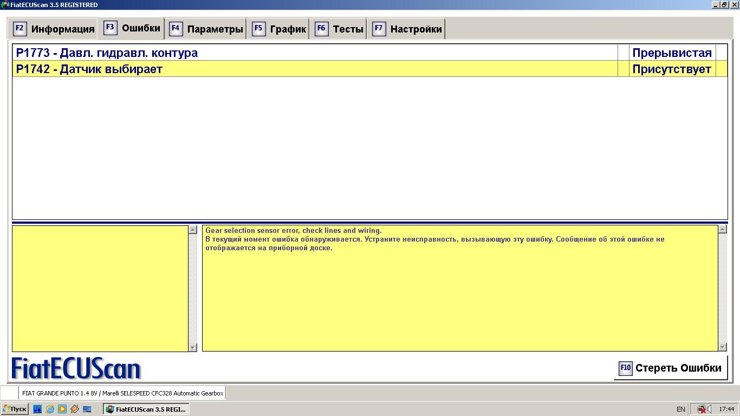Click the EN language indicator
This screenshot has height=416, width=740.
point(681,409)
